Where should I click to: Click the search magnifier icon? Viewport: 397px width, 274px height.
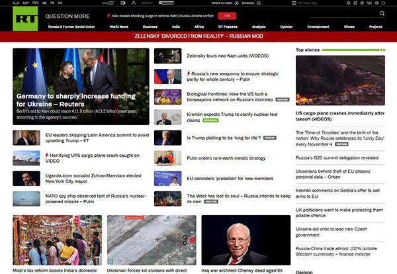[x=382, y=13]
